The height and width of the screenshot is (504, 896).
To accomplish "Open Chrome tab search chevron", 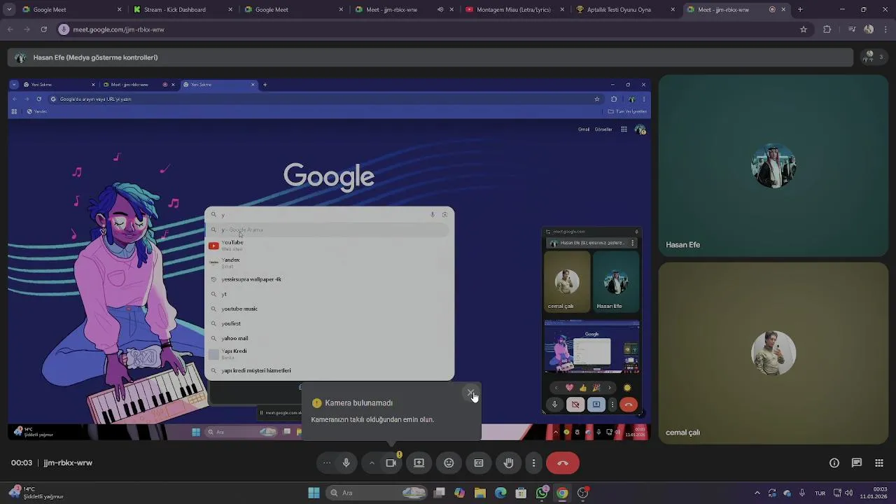I will click(9, 10).
